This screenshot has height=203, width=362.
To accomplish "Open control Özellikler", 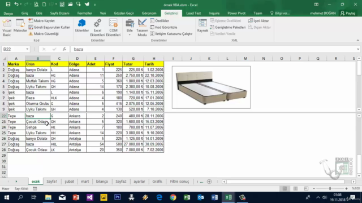I will [160, 21].
